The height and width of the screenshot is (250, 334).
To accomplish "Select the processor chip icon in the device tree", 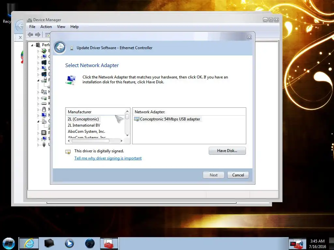I will (x=44, y=133).
